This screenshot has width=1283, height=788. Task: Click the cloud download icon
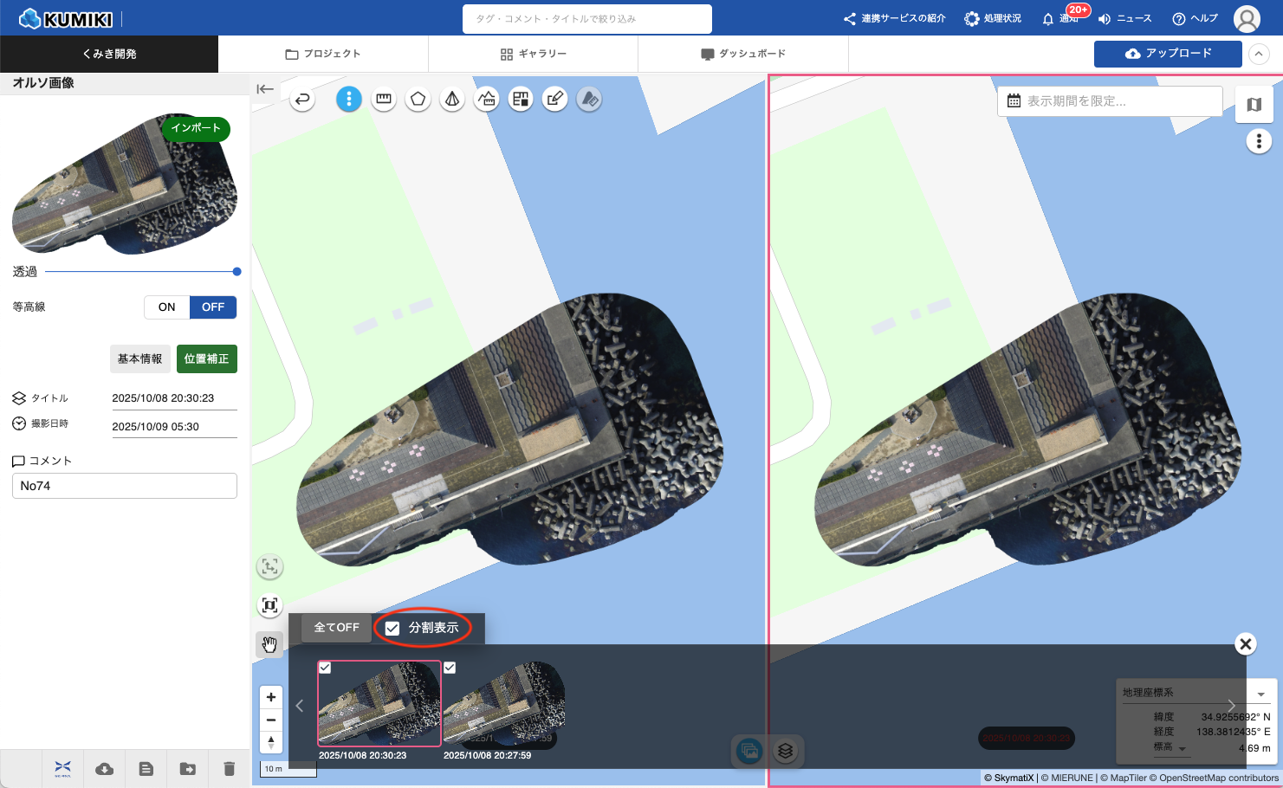point(105,769)
